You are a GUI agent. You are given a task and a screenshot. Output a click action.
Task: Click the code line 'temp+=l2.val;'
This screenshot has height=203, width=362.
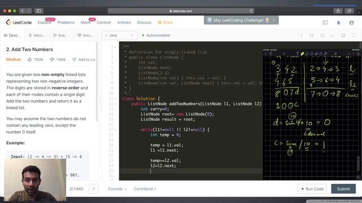click(166, 161)
